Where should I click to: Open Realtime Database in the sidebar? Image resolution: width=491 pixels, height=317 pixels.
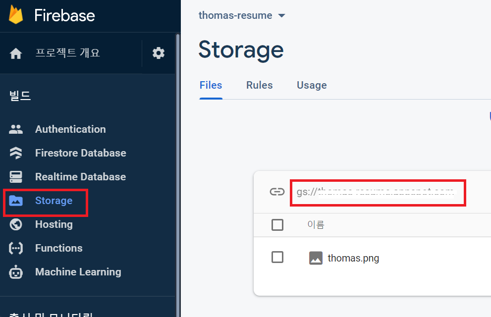(x=80, y=177)
